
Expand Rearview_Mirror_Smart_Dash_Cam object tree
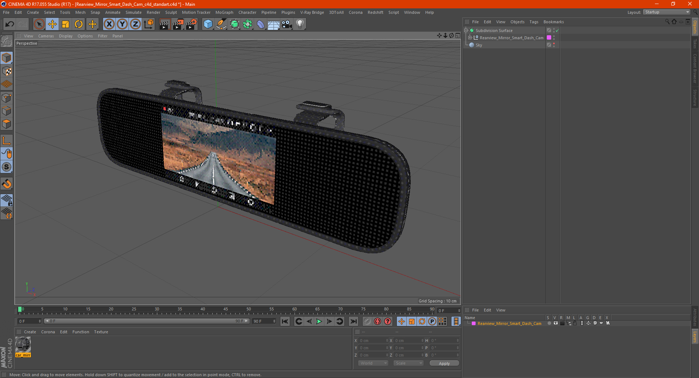tap(470, 38)
